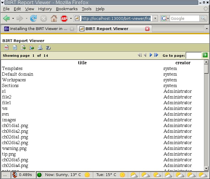
Task: Open the search engine chooser dropdown
Action: [168, 18]
